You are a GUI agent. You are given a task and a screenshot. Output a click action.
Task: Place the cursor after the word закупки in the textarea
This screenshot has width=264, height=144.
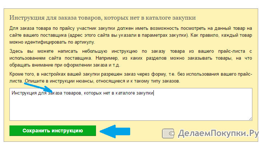153,93
